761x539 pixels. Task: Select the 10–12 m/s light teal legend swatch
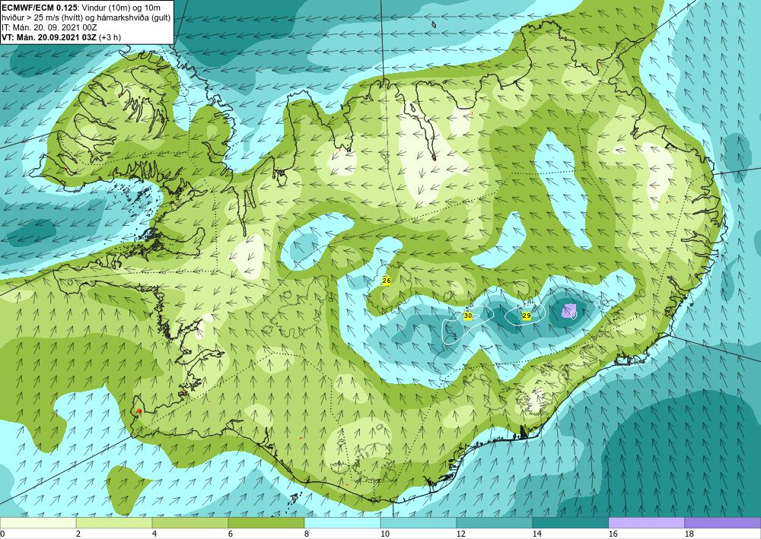point(419,522)
